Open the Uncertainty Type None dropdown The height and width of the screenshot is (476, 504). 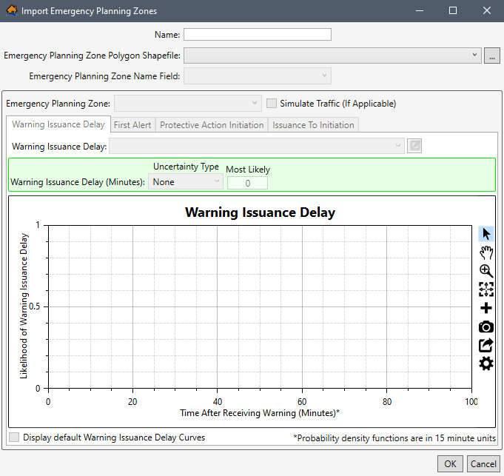point(186,182)
